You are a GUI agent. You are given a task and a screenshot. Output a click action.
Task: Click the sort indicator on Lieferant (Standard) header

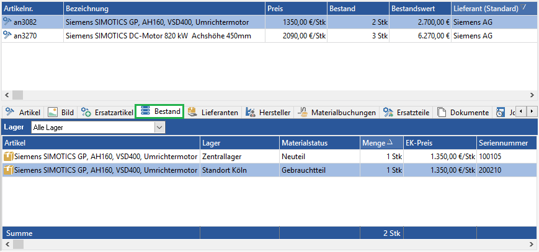(523, 7)
